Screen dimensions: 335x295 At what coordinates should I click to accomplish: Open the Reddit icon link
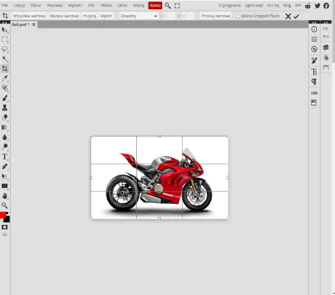pyautogui.click(x=308, y=6)
